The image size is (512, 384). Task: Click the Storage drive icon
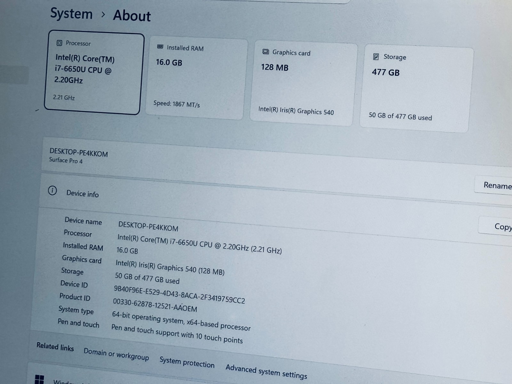point(376,57)
